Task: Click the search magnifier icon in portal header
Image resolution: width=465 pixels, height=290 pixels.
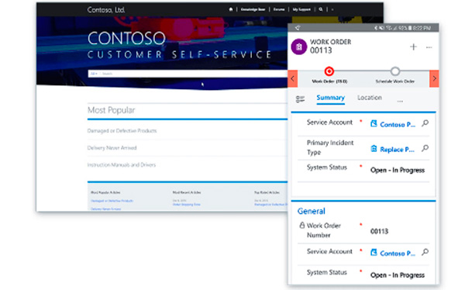Action: [x=321, y=9]
